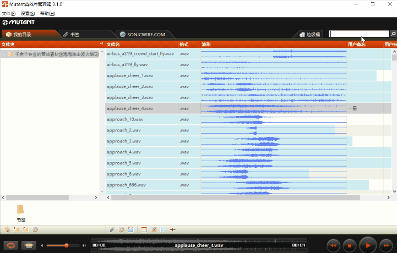
Task: Click the fast-forward button
Action: [x=387, y=245]
